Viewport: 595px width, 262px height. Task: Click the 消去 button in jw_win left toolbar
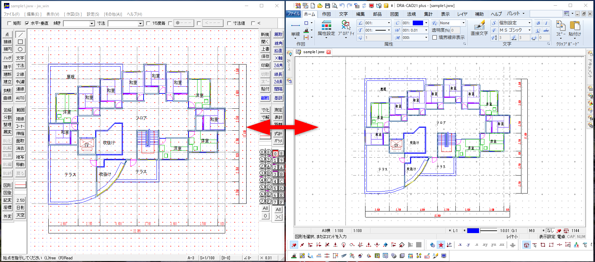[x=20, y=148]
